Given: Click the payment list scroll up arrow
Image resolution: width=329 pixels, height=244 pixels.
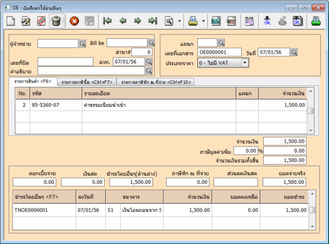Looking at the screenshot, I should click(x=312, y=194).
